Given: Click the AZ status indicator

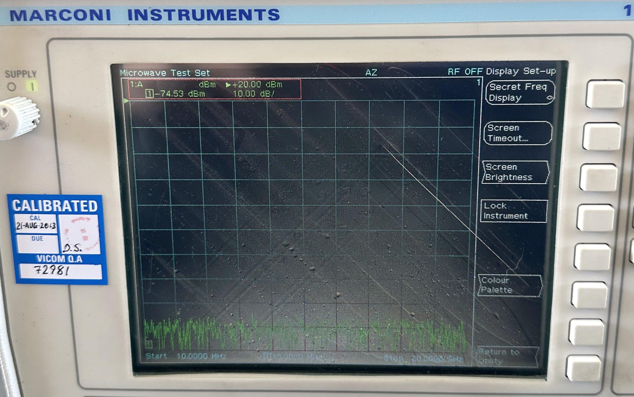Looking at the screenshot, I should [371, 73].
